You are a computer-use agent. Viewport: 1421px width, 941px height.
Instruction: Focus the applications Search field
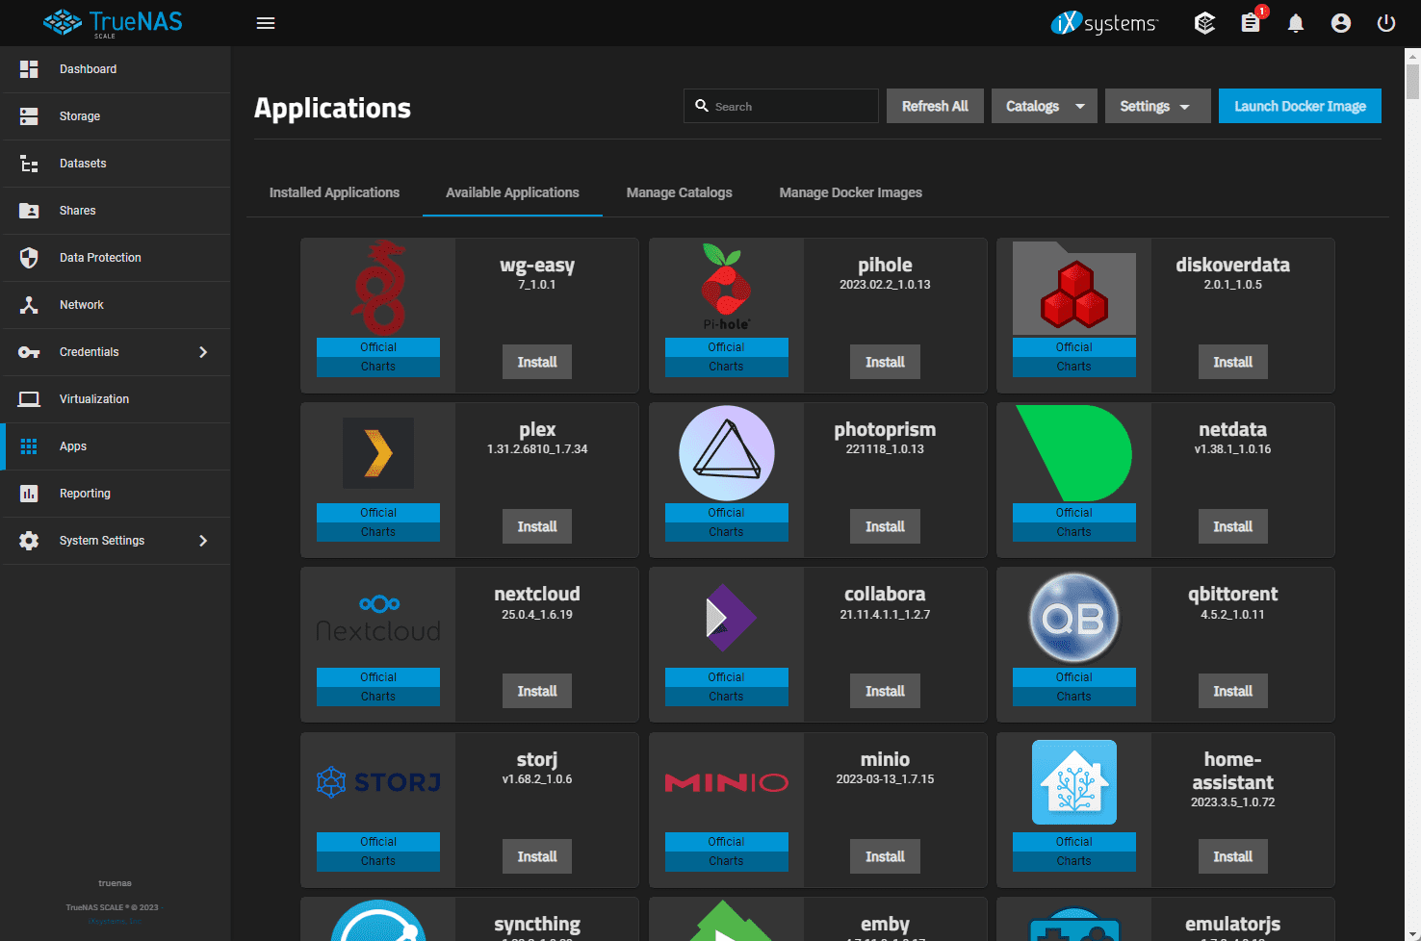point(781,106)
